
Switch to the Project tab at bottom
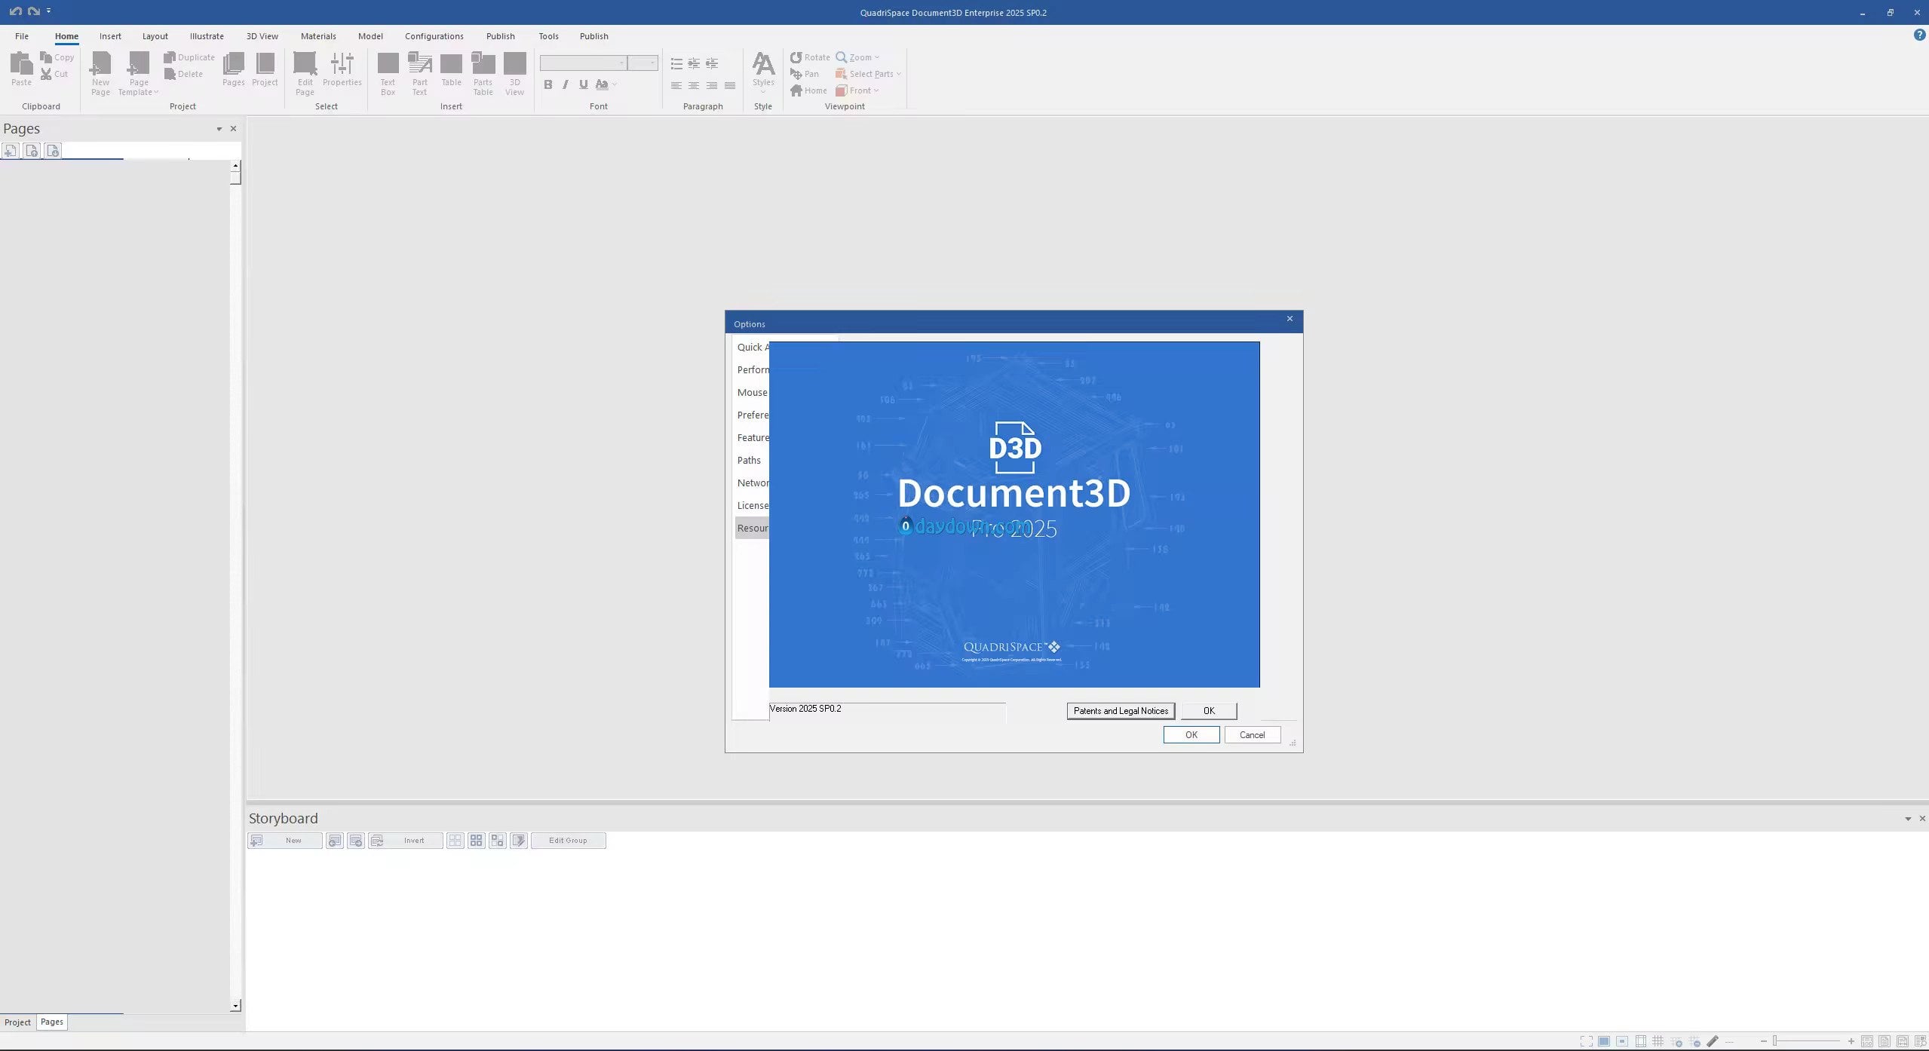[x=17, y=1022]
